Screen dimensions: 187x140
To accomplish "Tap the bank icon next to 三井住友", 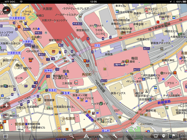I will click(x=76, y=82).
